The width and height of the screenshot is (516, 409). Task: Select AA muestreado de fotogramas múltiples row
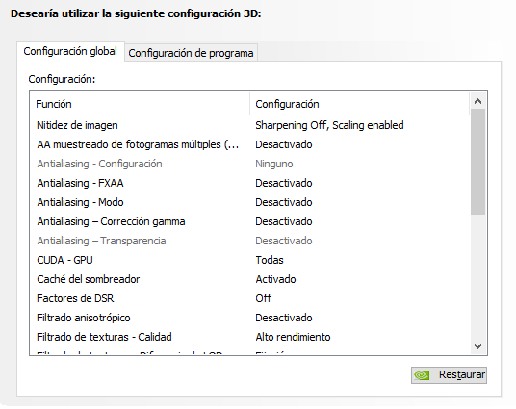click(250, 144)
